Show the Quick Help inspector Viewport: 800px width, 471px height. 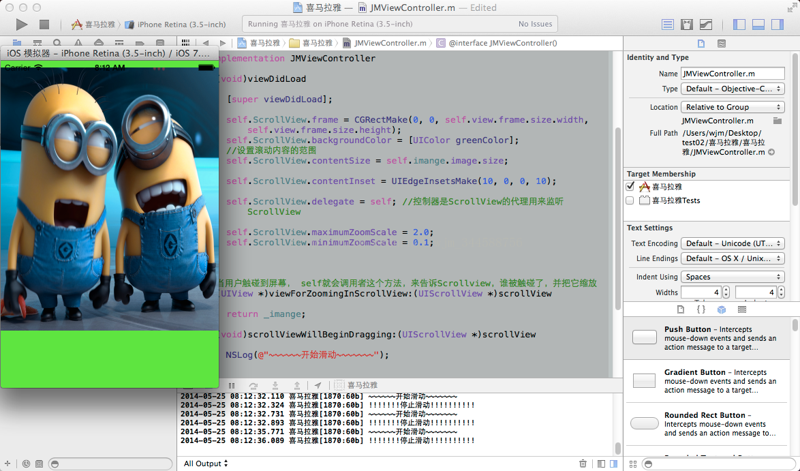coord(722,44)
